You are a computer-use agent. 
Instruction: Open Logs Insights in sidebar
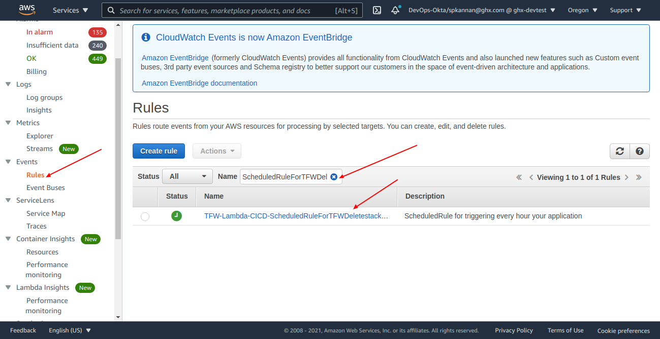pos(39,110)
